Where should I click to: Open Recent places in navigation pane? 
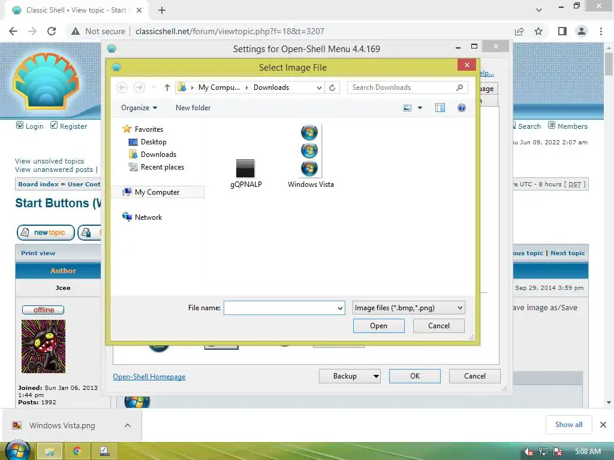(x=162, y=167)
